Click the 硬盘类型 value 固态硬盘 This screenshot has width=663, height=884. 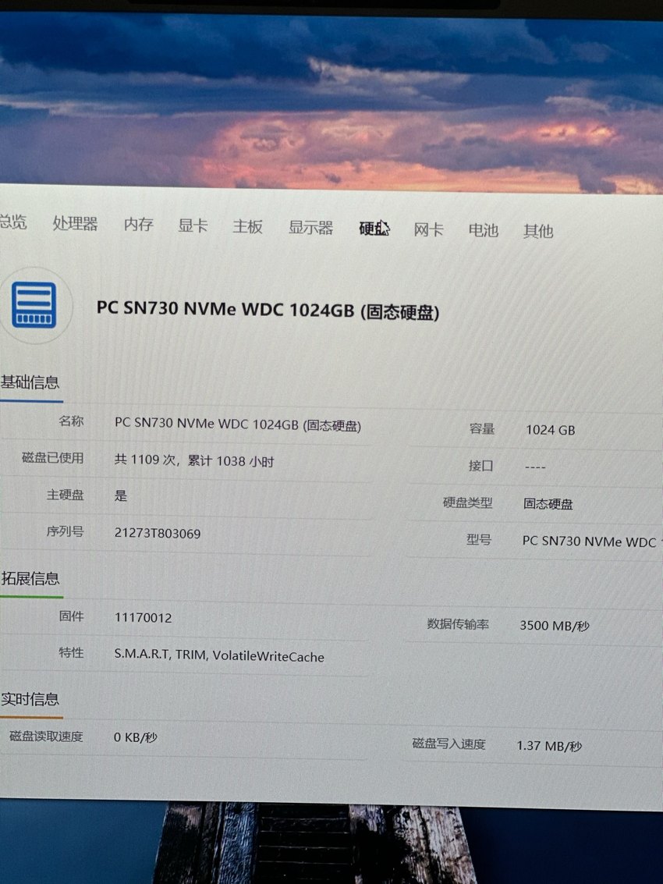point(548,503)
